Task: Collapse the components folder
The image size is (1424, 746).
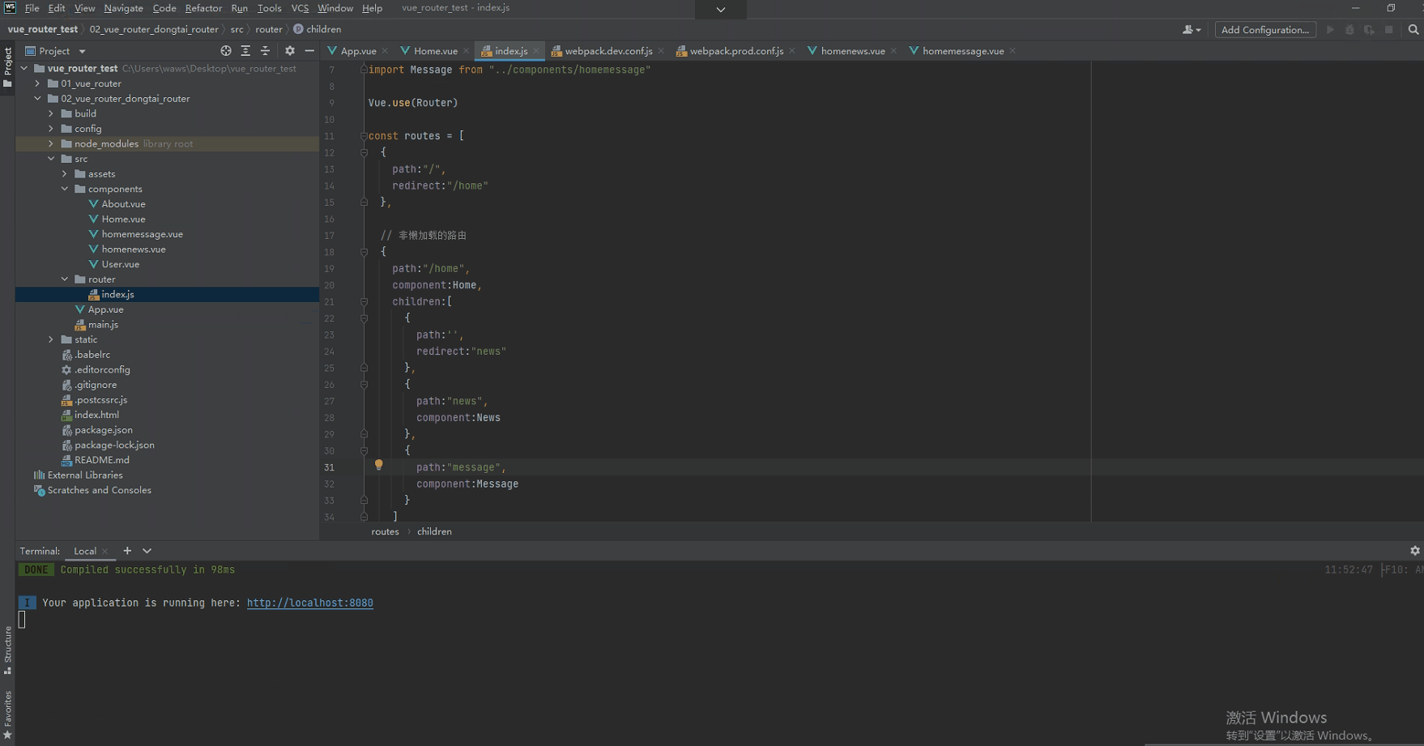Action: pyautogui.click(x=65, y=190)
